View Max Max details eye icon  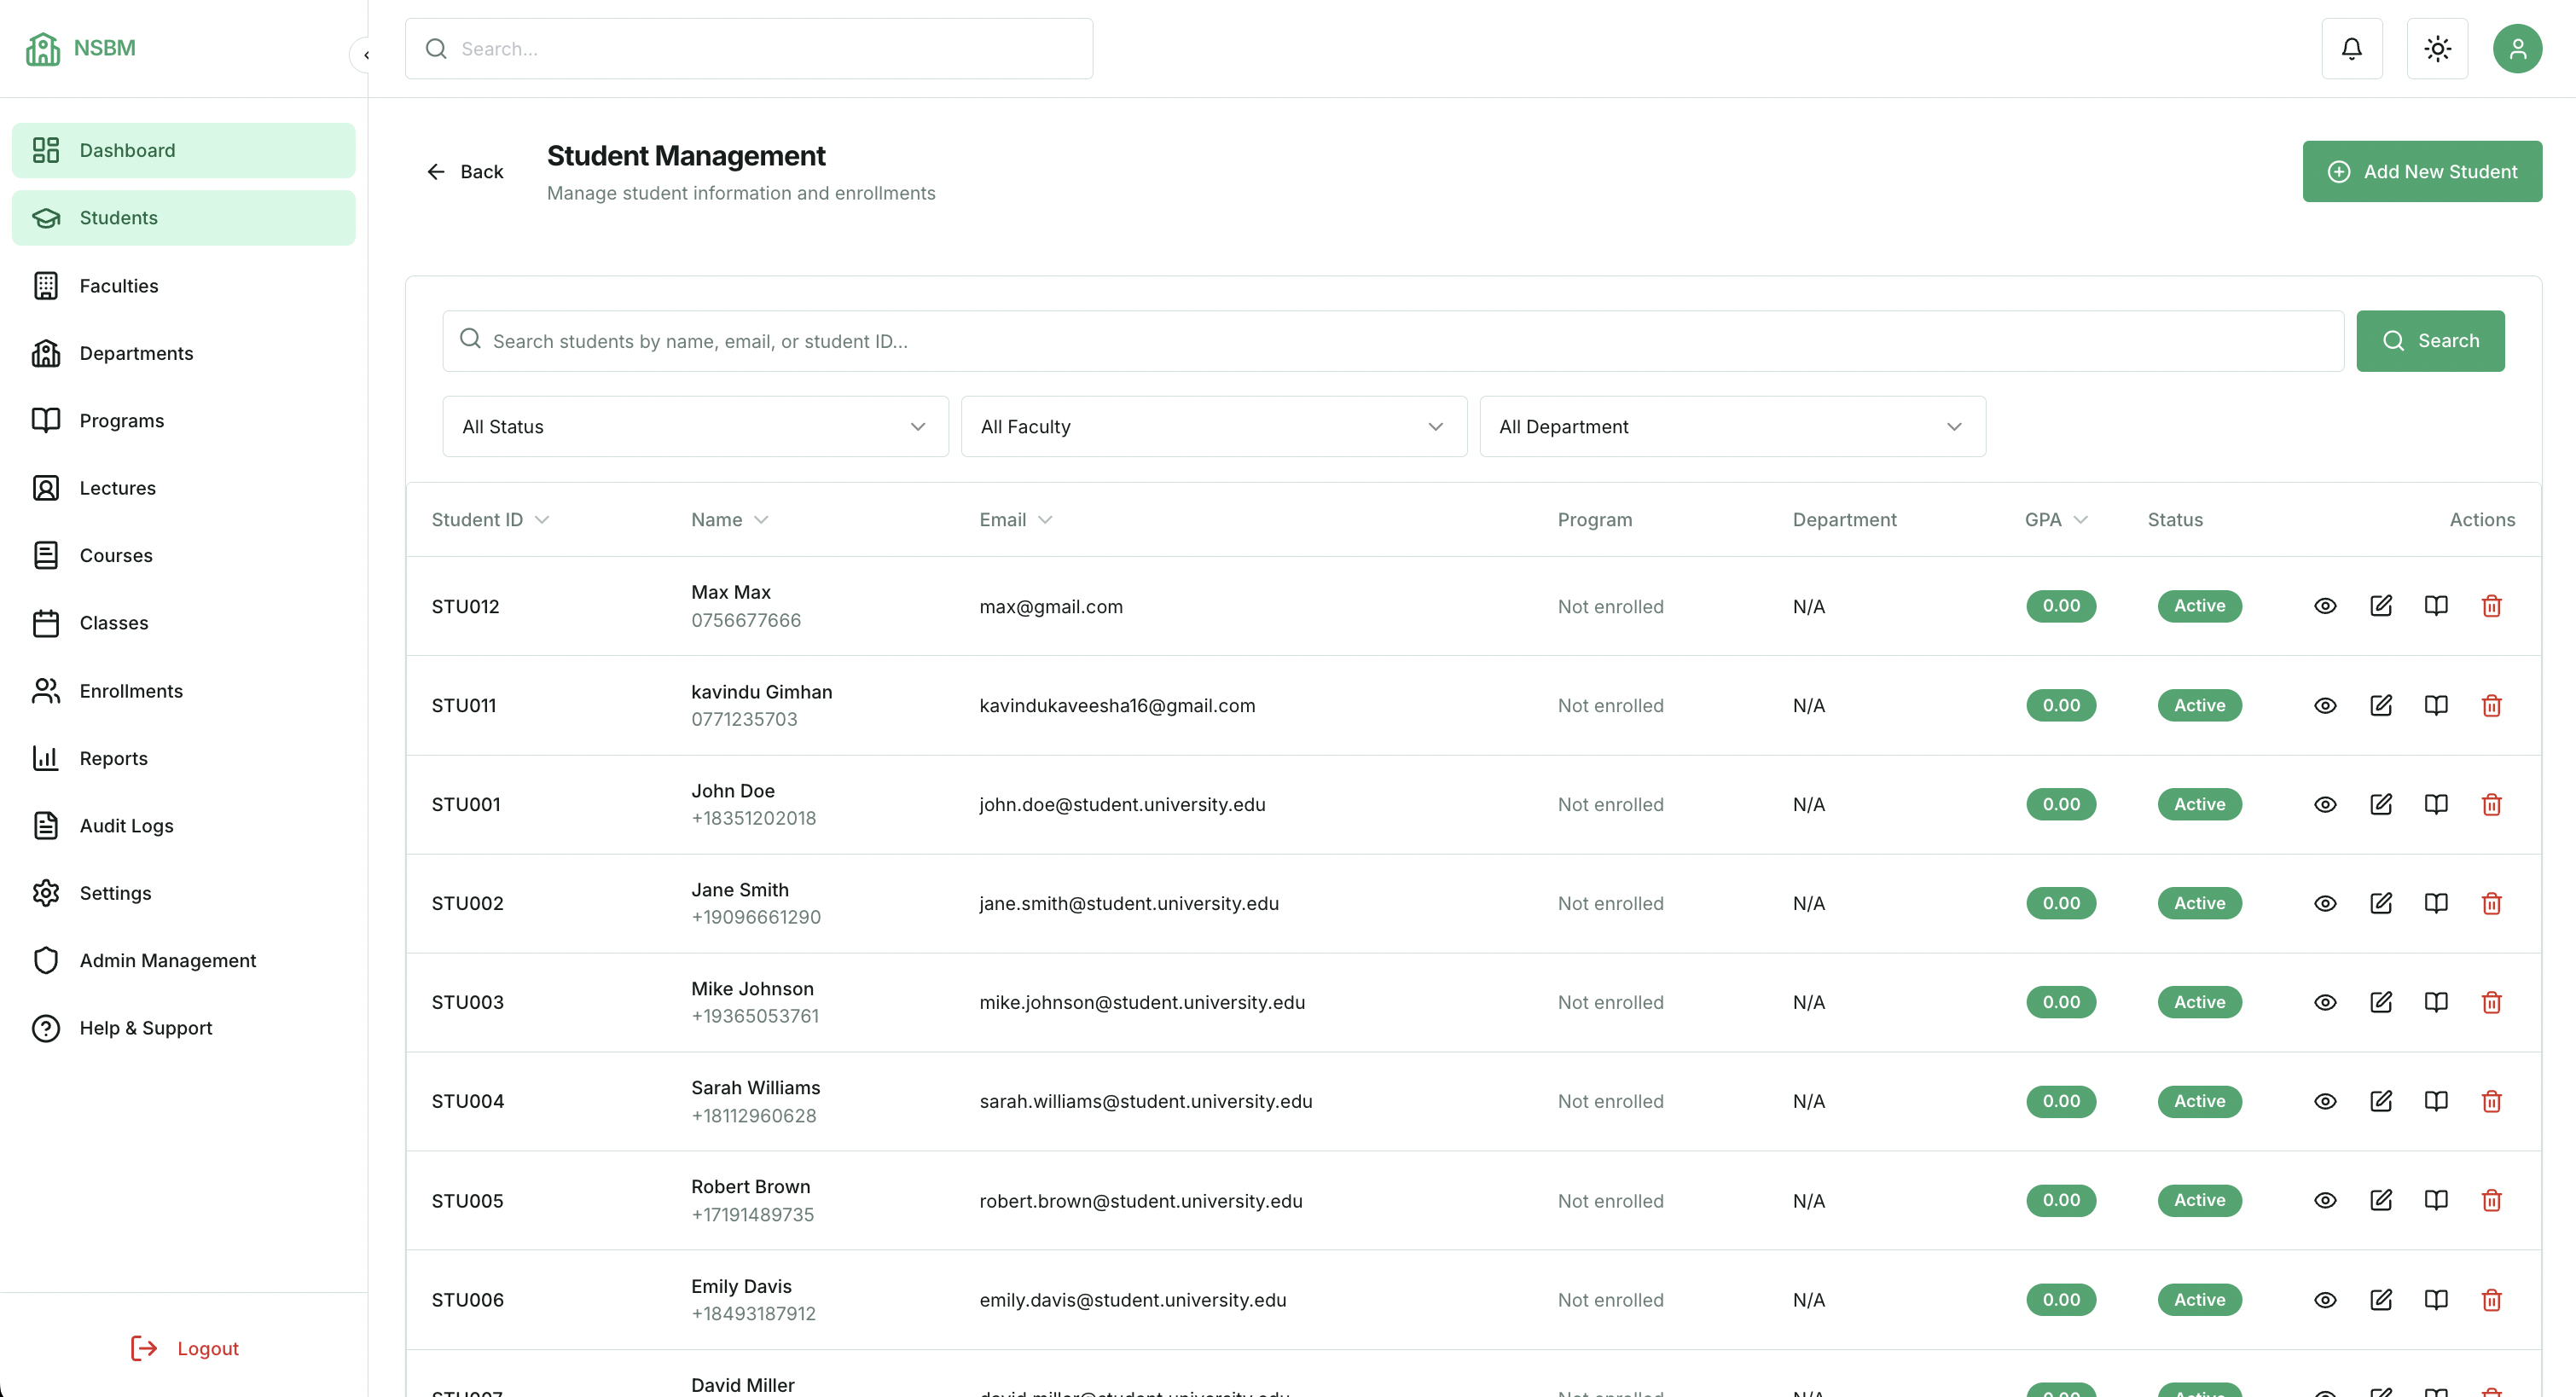pyautogui.click(x=2325, y=606)
